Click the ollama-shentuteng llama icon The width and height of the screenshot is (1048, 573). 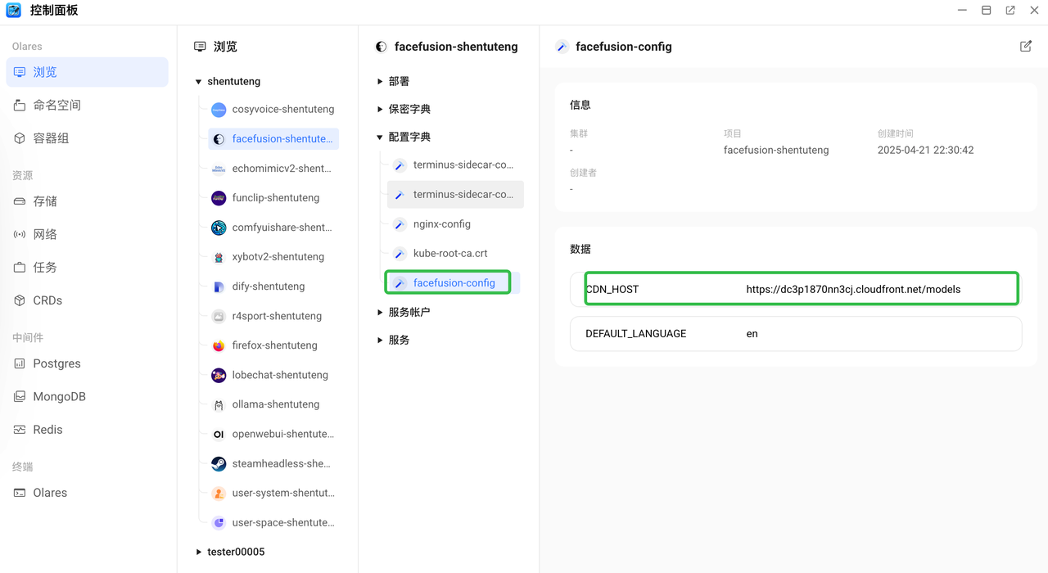point(219,404)
